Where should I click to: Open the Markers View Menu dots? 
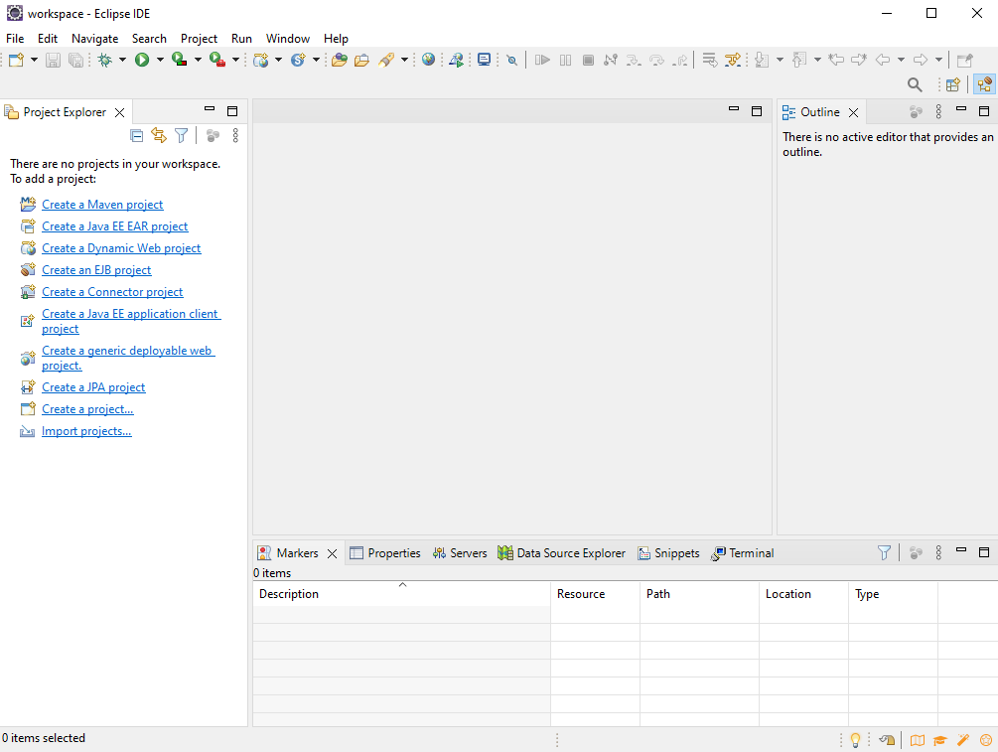pyautogui.click(x=938, y=552)
